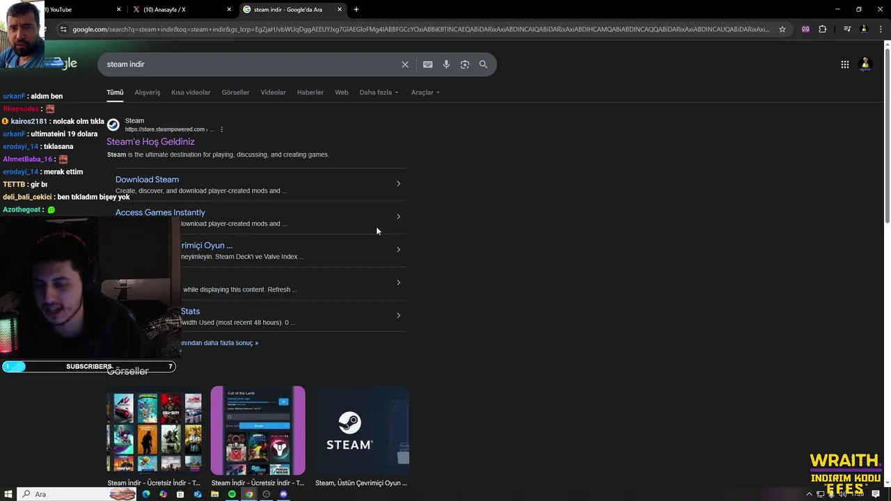891x501 pixels.
Task: Select the Kısa videolar search filter
Action: coord(191,93)
